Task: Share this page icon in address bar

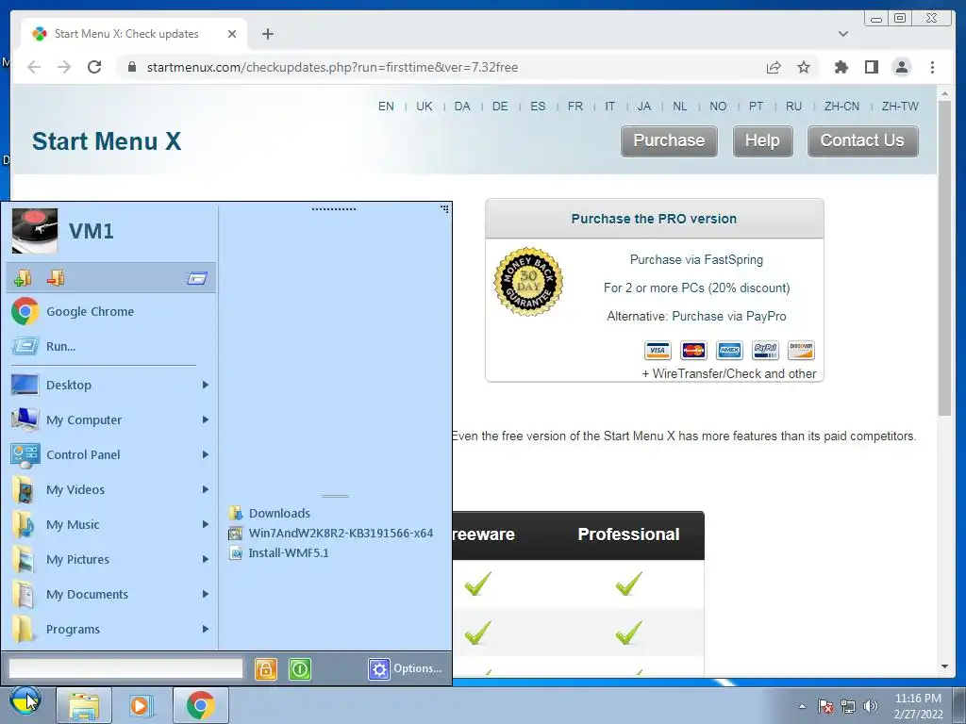Action: (774, 67)
